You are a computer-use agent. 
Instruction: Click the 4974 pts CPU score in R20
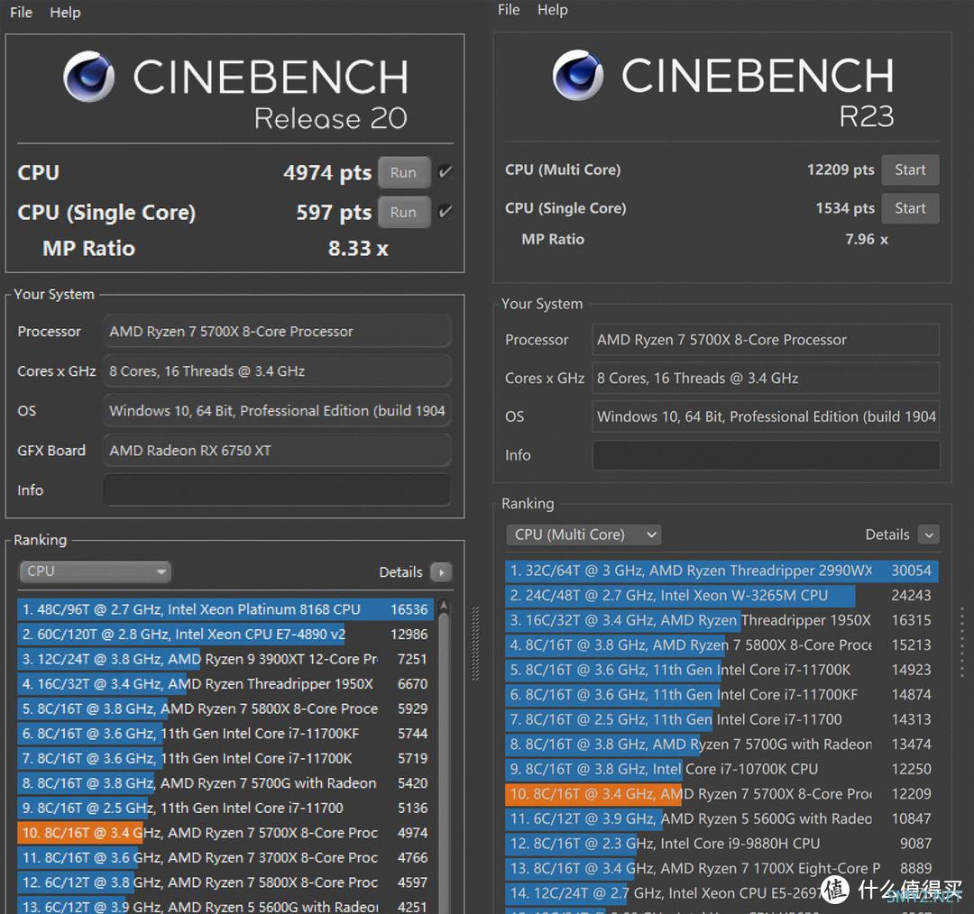pyautogui.click(x=327, y=173)
